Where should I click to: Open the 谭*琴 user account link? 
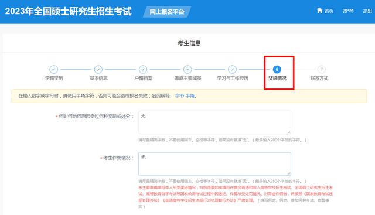click(x=348, y=11)
